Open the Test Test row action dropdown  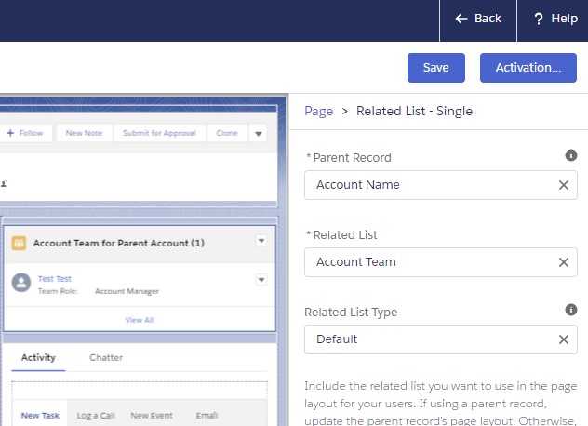tap(261, 279)
